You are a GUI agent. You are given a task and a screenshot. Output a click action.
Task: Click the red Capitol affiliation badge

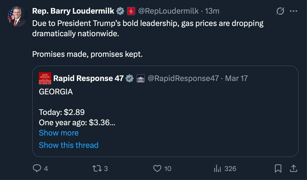(131, 11)
